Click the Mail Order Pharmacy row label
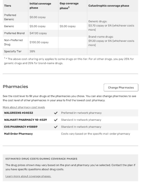This screenshot has width=141, height=184. tap(18, 134)
